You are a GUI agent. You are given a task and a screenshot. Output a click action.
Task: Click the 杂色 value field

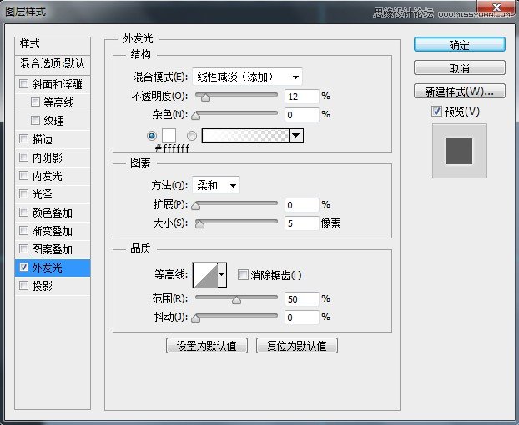click(x=302, y=115)
